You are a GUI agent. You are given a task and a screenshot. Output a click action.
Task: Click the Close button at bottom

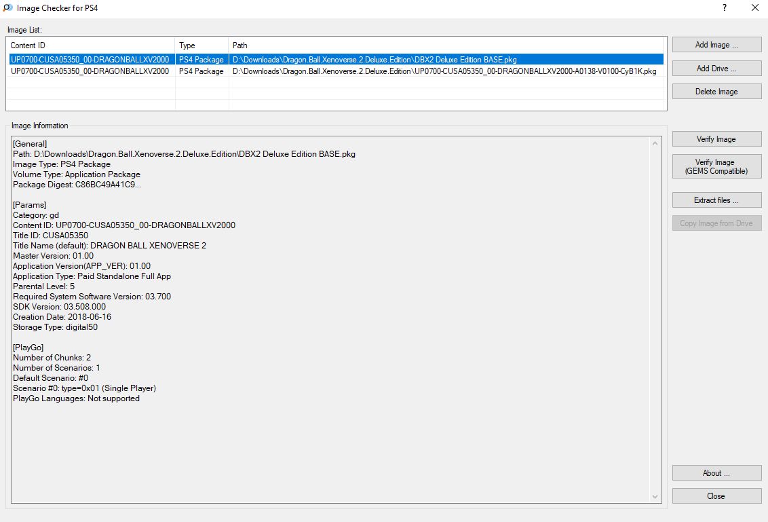coord(716,496)
